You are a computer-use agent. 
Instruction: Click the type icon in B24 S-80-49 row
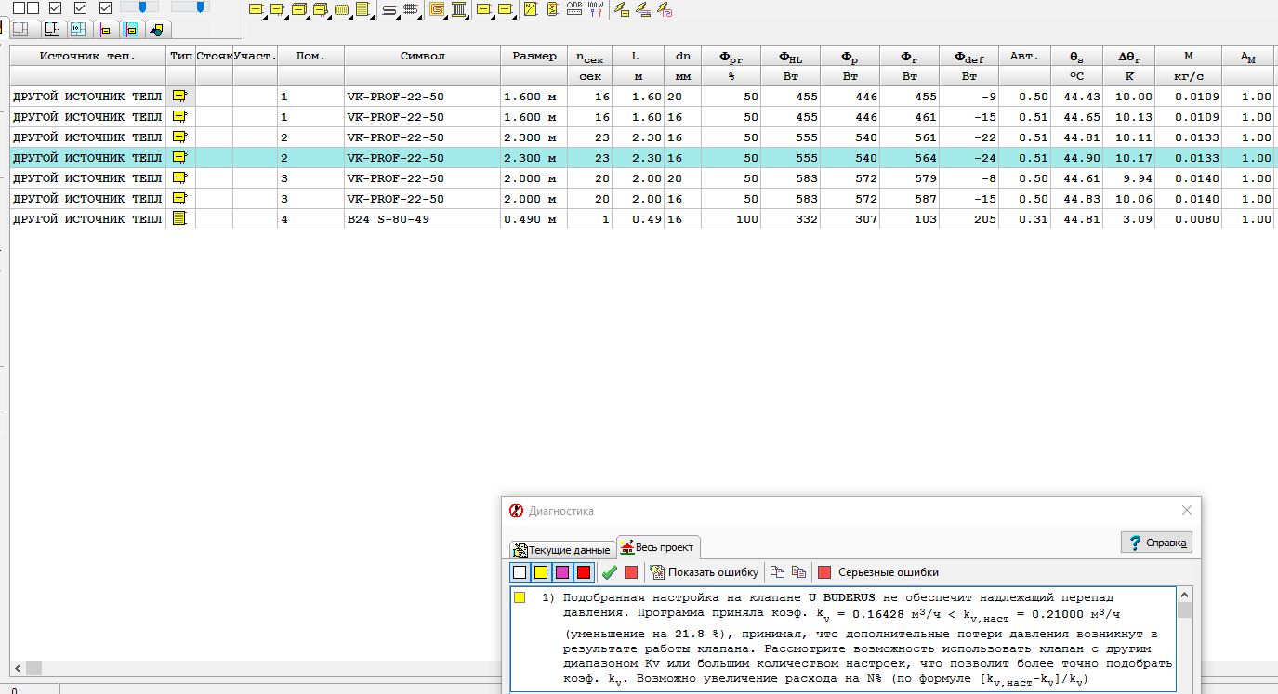point(179,219)
